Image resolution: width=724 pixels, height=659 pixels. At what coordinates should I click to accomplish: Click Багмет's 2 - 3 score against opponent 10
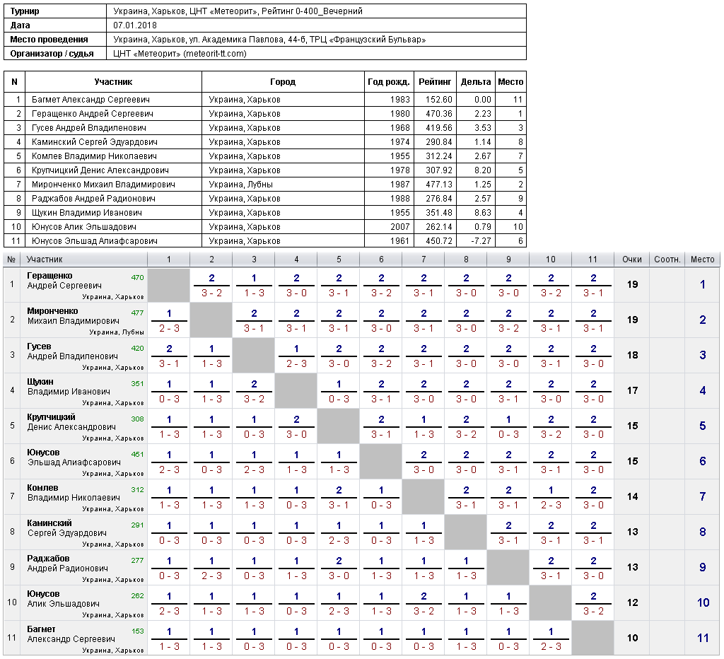(x=551, y=646)
